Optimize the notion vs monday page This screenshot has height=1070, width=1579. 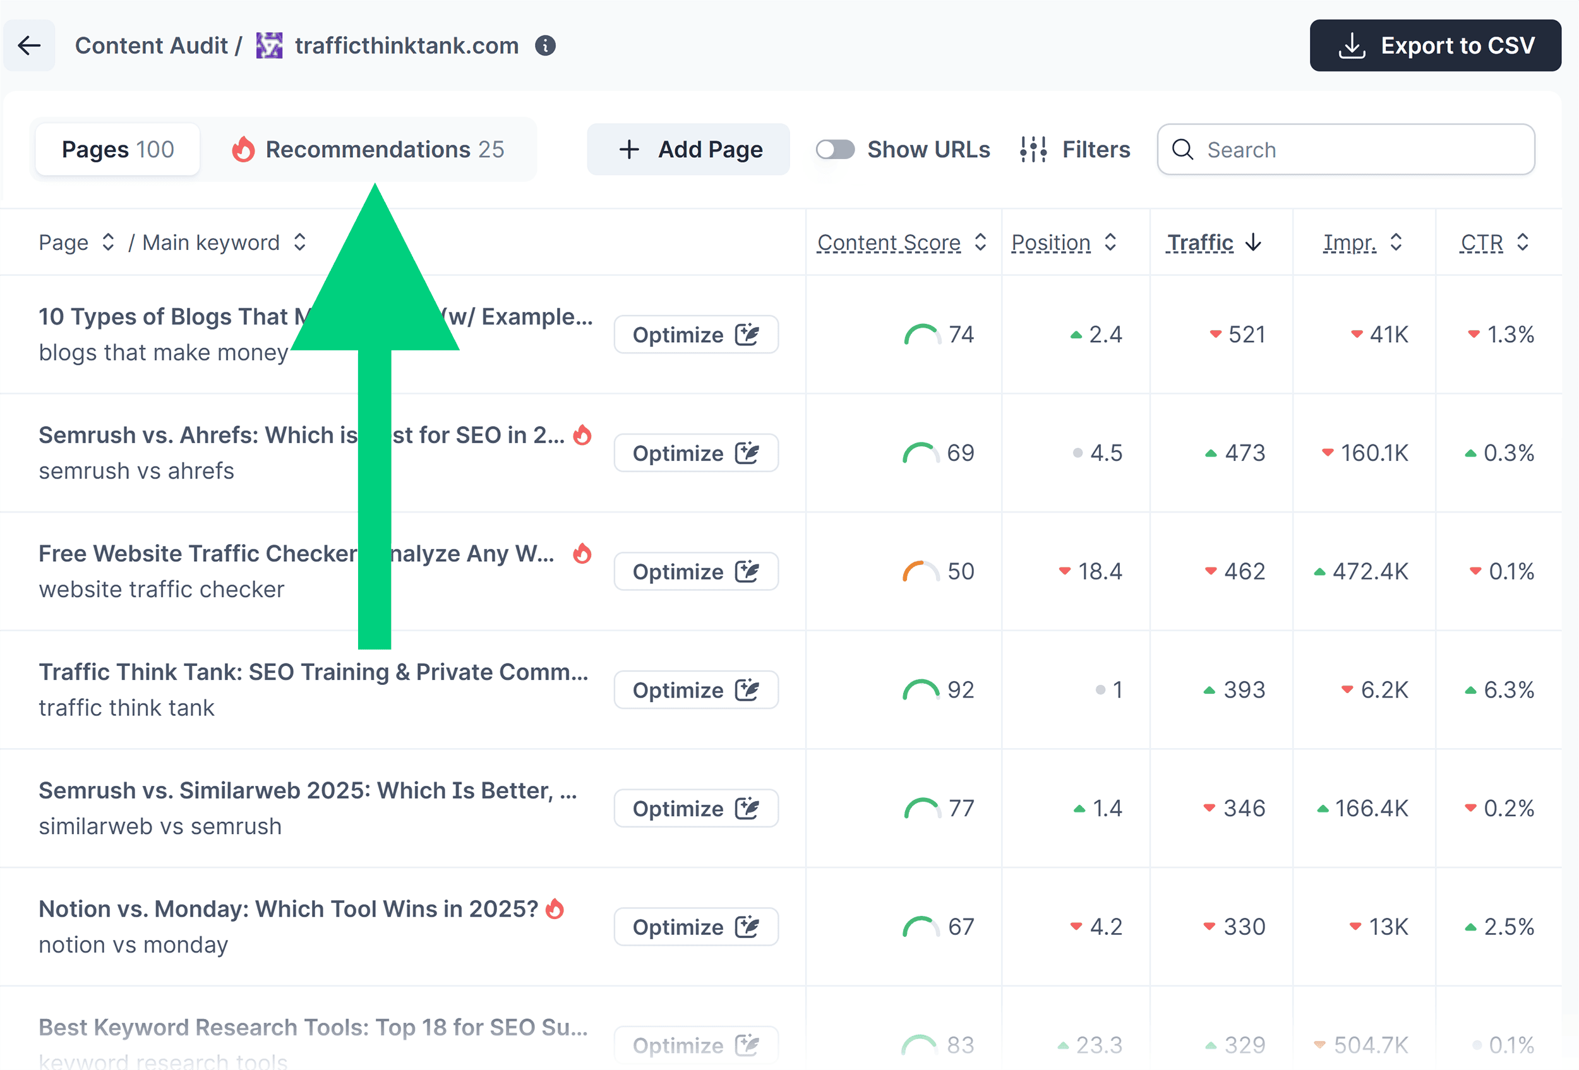(696, 927)
